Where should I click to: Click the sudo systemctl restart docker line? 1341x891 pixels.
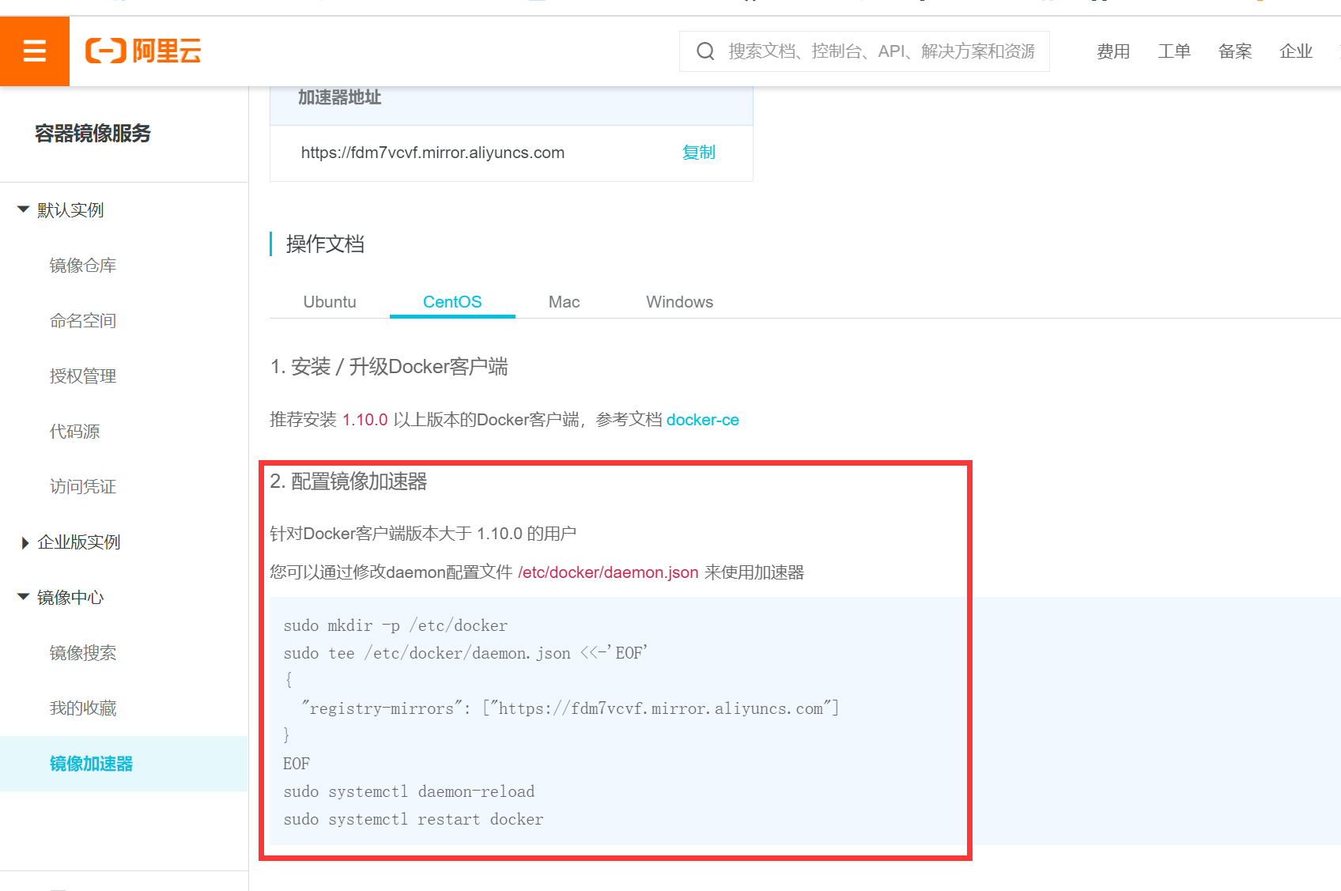[x=414, y=819]
